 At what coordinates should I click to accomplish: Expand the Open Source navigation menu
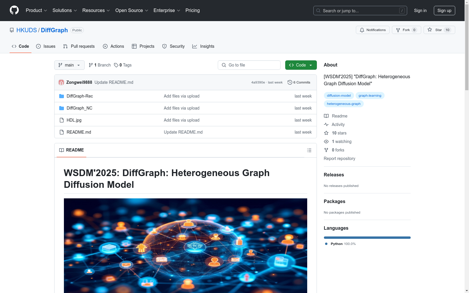click(132, 11)
